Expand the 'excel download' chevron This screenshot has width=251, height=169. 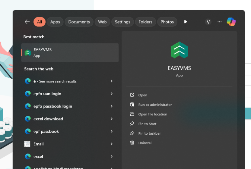coord(112,119)
